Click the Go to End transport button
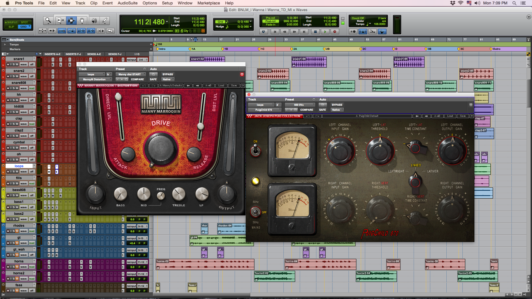The height and width of the screenshot is (299, 532). (x=304, y=32)
